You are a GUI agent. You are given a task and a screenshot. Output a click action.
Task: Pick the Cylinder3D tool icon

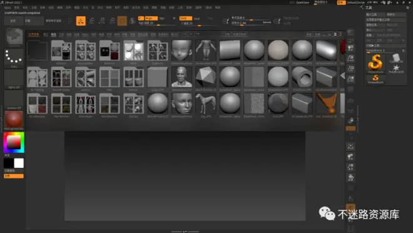click(396, 58)
